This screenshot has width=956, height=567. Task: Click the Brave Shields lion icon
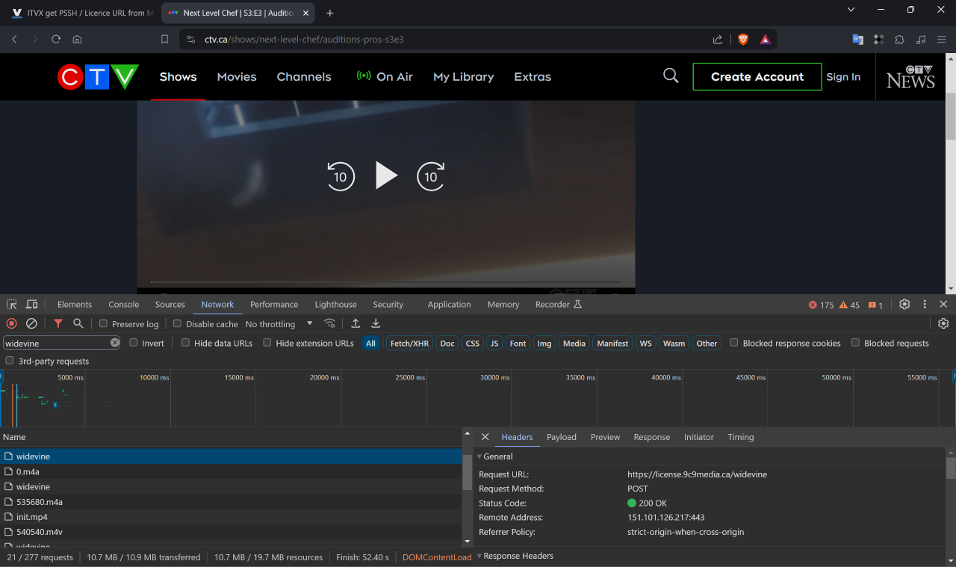tap(742, 40)
